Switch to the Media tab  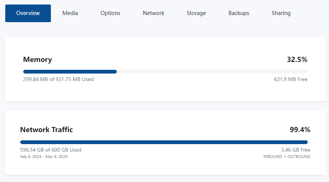[x=70, y=13]
